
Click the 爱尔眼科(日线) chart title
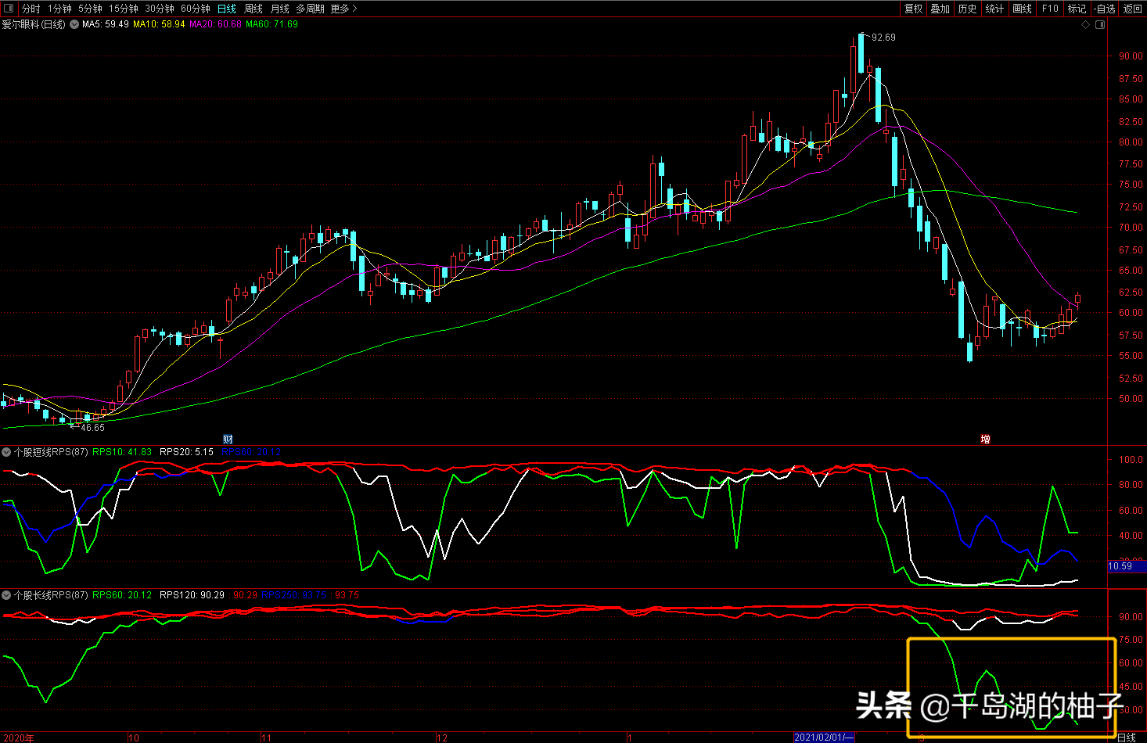pos(34,24)
